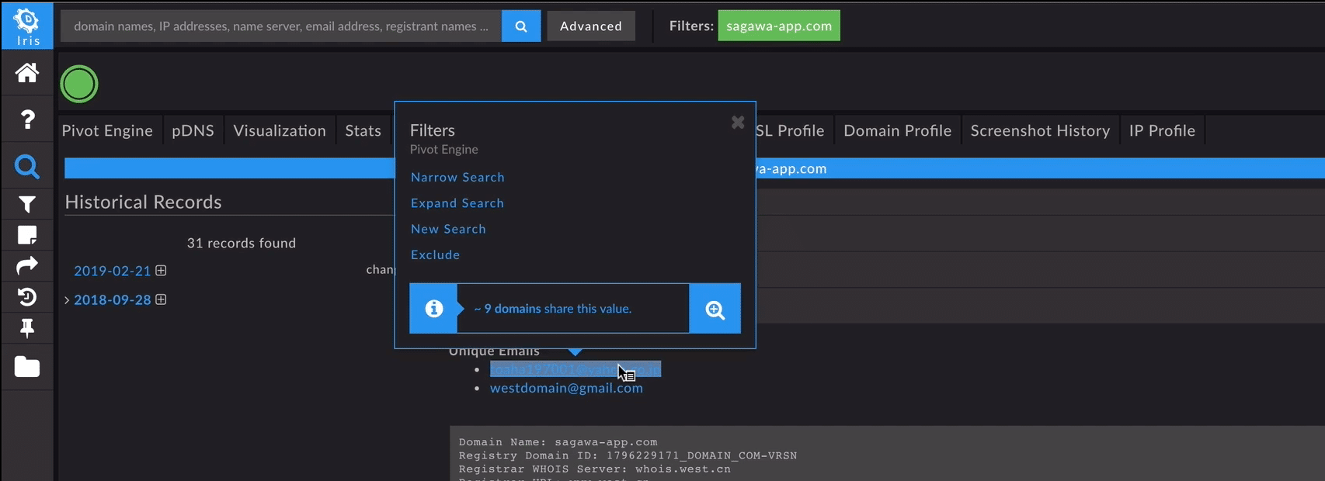Image resolution: width=1325 pixels, height=481 pixels.
Task: Focus the domain search input field
Action: pyautogui.click(x=281, y=26)
